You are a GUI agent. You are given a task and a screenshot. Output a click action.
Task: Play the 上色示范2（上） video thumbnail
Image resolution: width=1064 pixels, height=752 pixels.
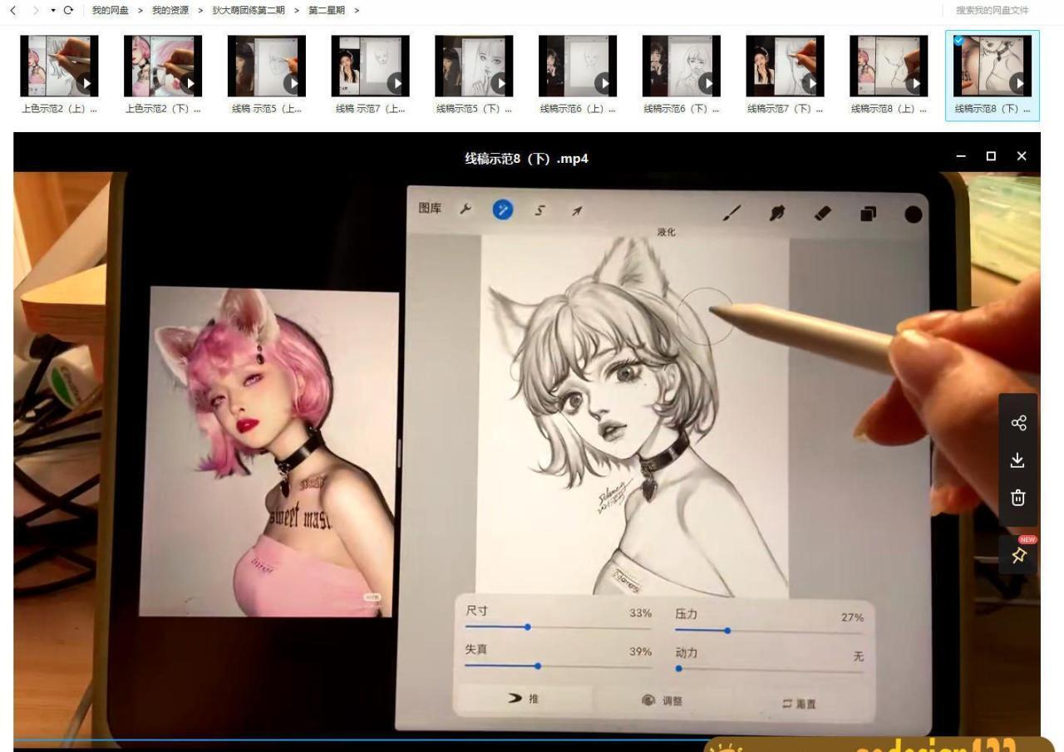point(87,83)
